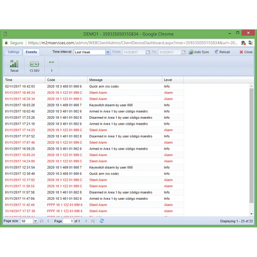Open the Page size dropdown

click(35, 221)
